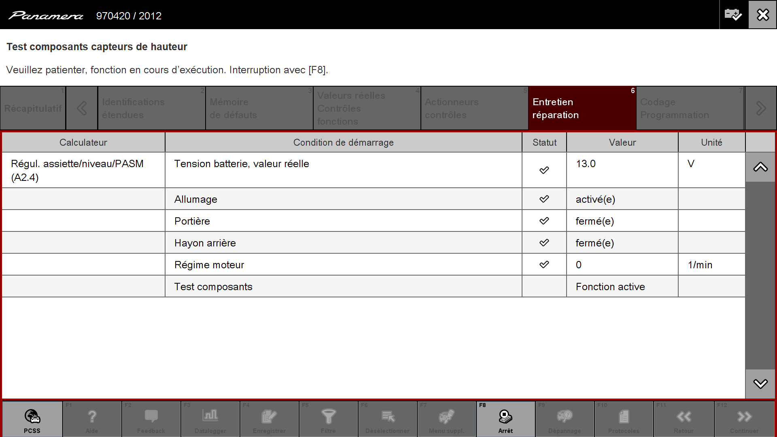Select the Hayon arrière condition row
This screenshot has width=777, height=437.
tap(374, 243)
